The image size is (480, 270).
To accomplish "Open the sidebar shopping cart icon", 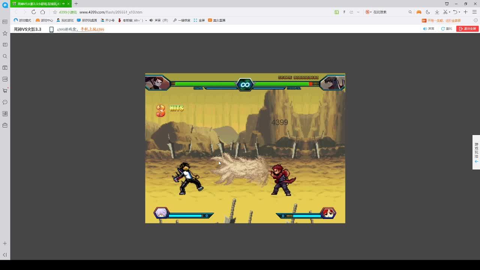I will point(5,90).
